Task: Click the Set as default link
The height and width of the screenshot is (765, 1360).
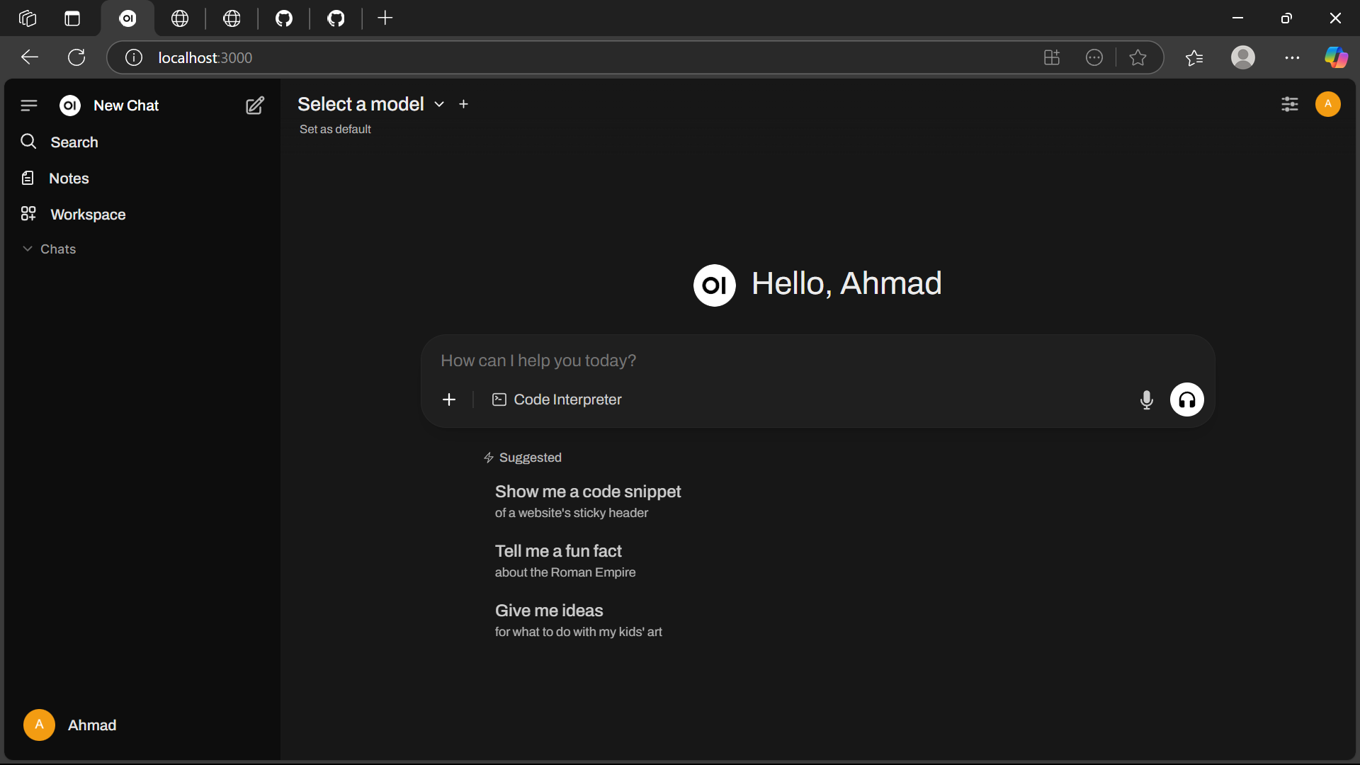Action: coord(335,130)
